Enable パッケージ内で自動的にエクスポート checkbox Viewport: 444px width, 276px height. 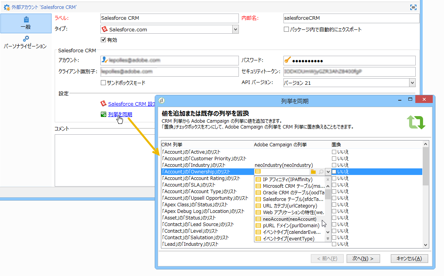point(286,29)
